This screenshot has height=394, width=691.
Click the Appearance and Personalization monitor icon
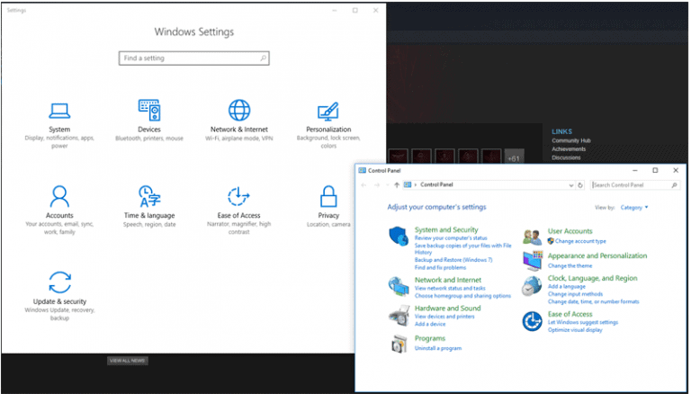533,261
